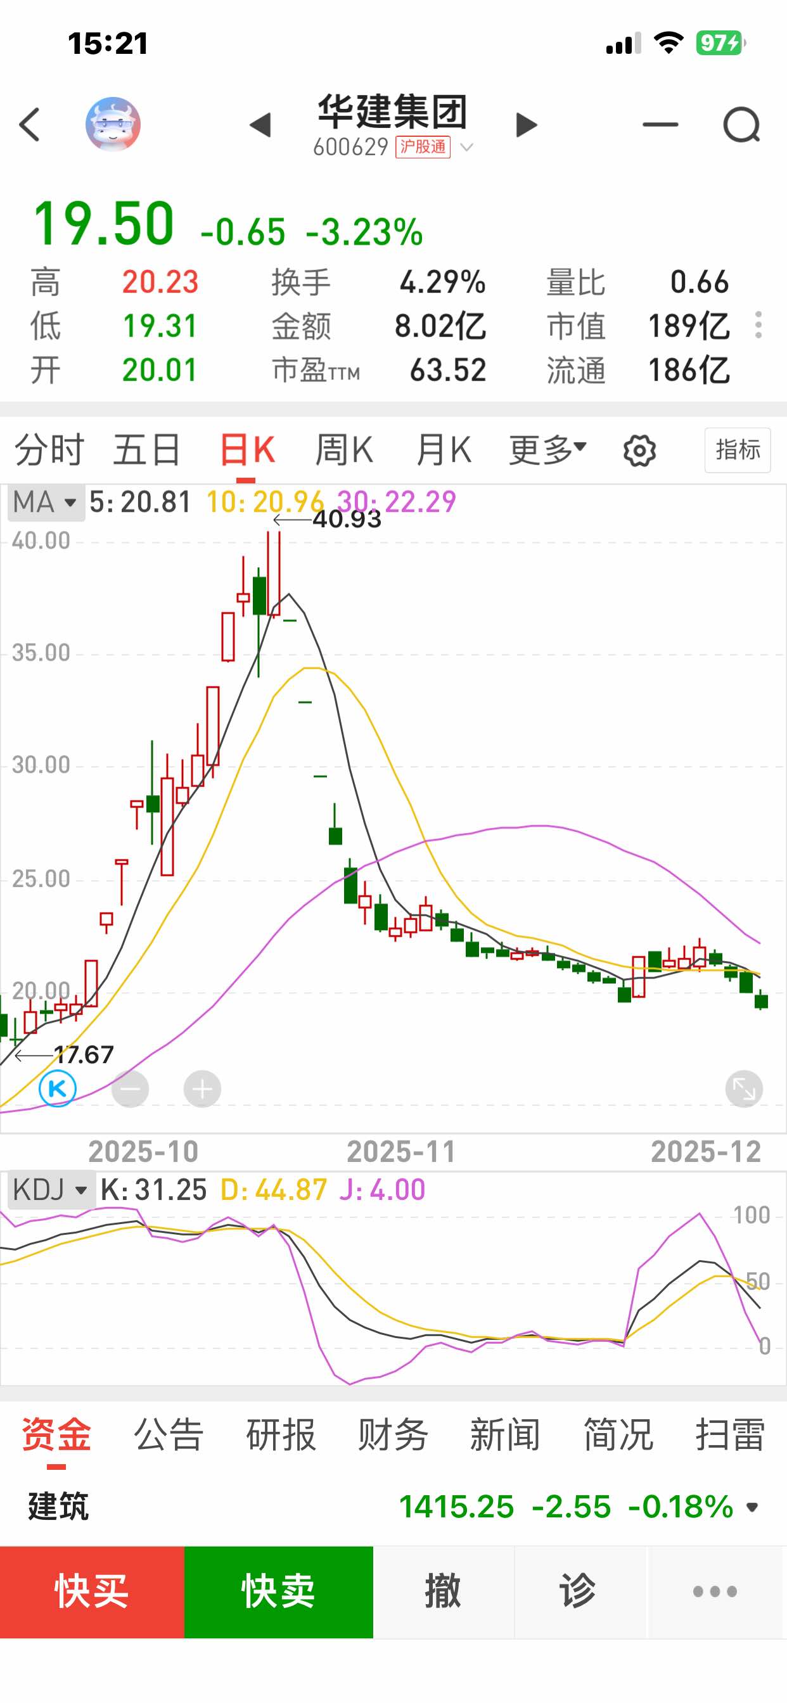Open the KDJ indicator dropdown
The height and width of the screenshot is (1703, 787).
(51, 1190)
